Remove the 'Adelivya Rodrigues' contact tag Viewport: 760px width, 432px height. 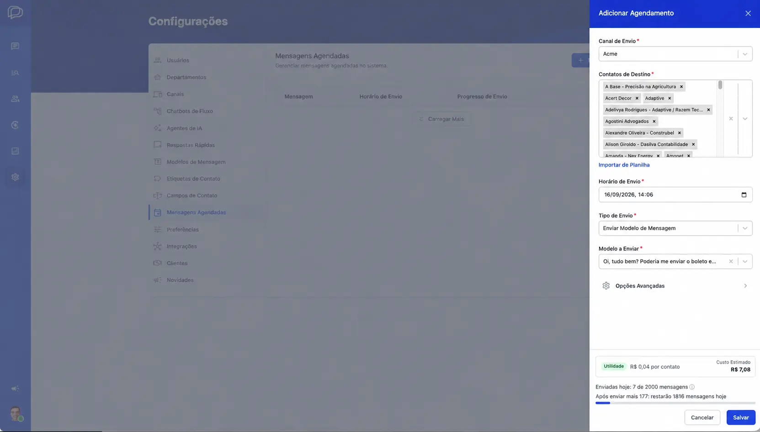(708, 110)
